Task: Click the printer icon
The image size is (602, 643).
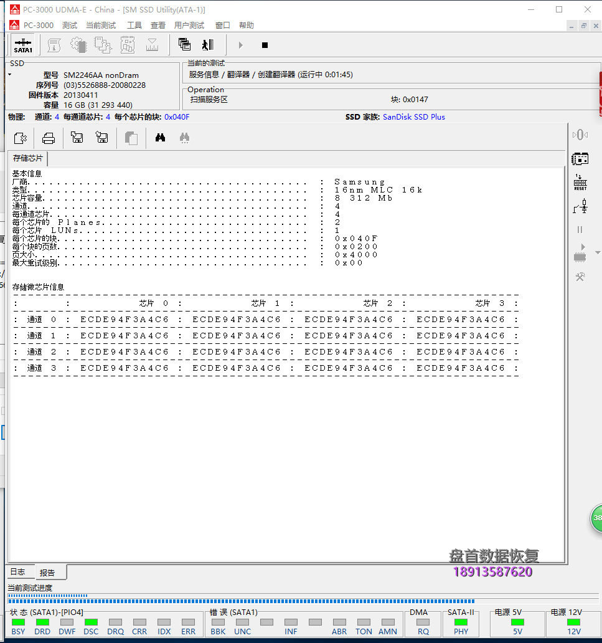Action: tap(49, 138)
